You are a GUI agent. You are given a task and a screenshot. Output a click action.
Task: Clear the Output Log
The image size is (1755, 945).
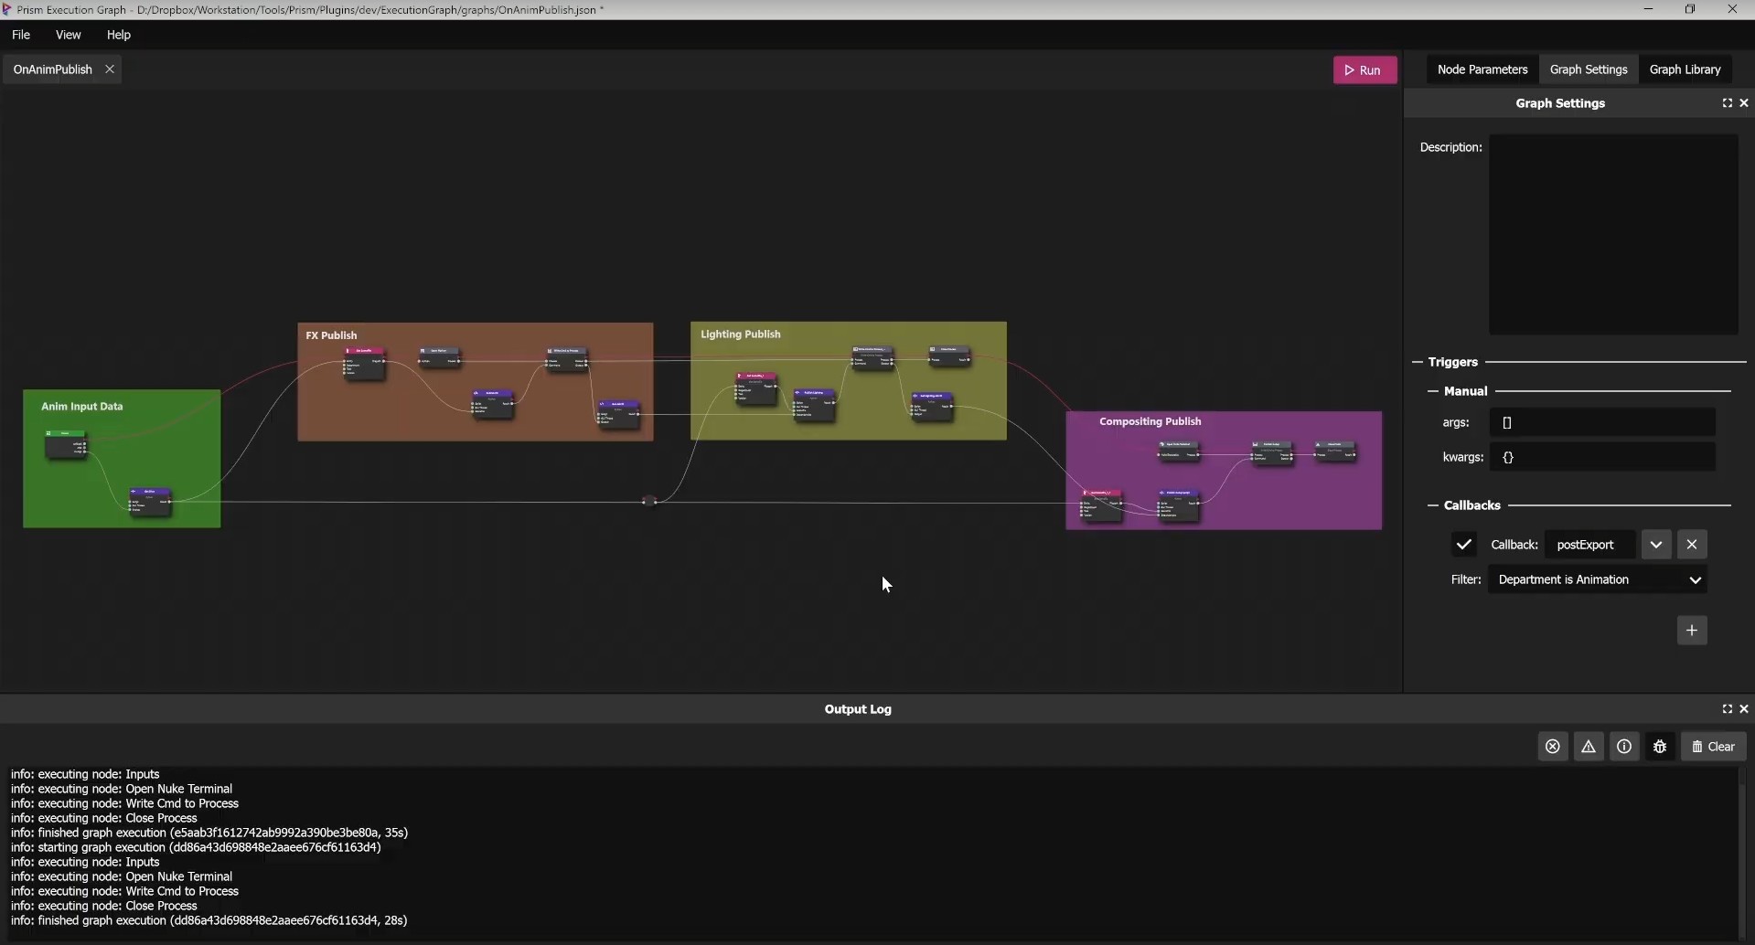pos(1714,747)
